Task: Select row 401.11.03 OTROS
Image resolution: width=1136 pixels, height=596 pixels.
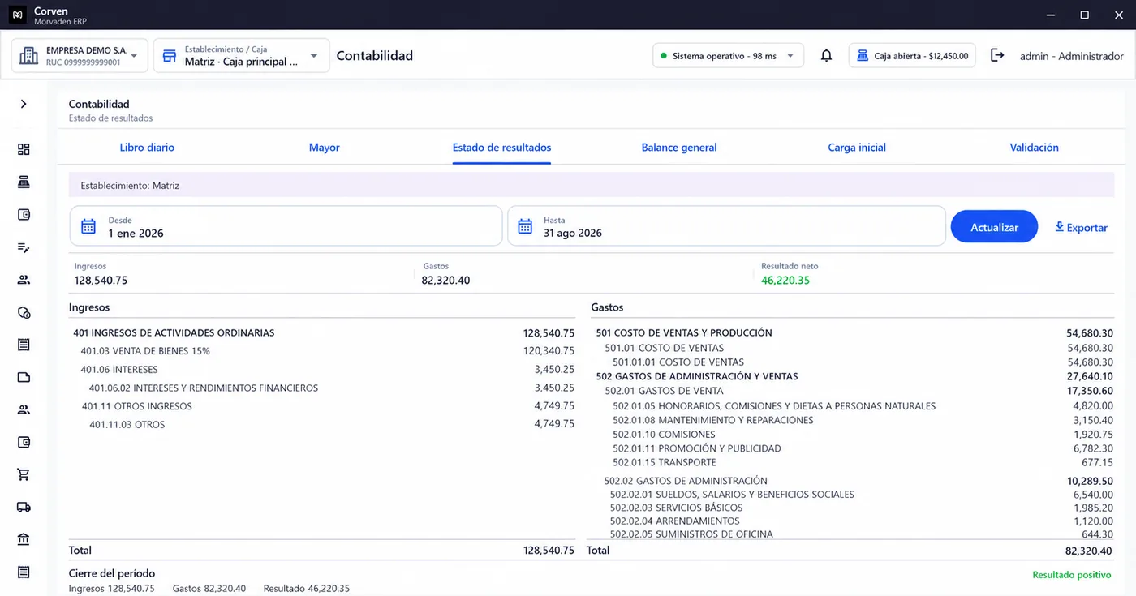Action: pyautogui.click(x=324, y=425)
